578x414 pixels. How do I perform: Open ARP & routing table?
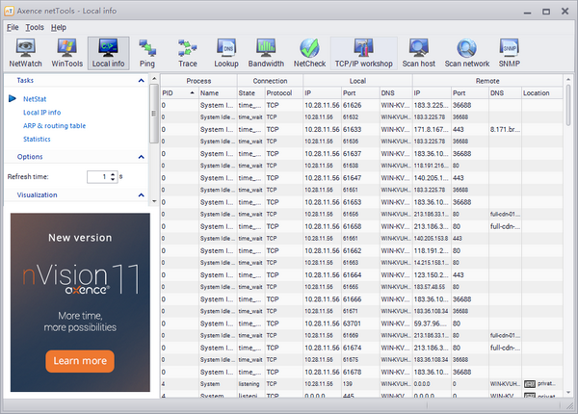coord(54,125)
